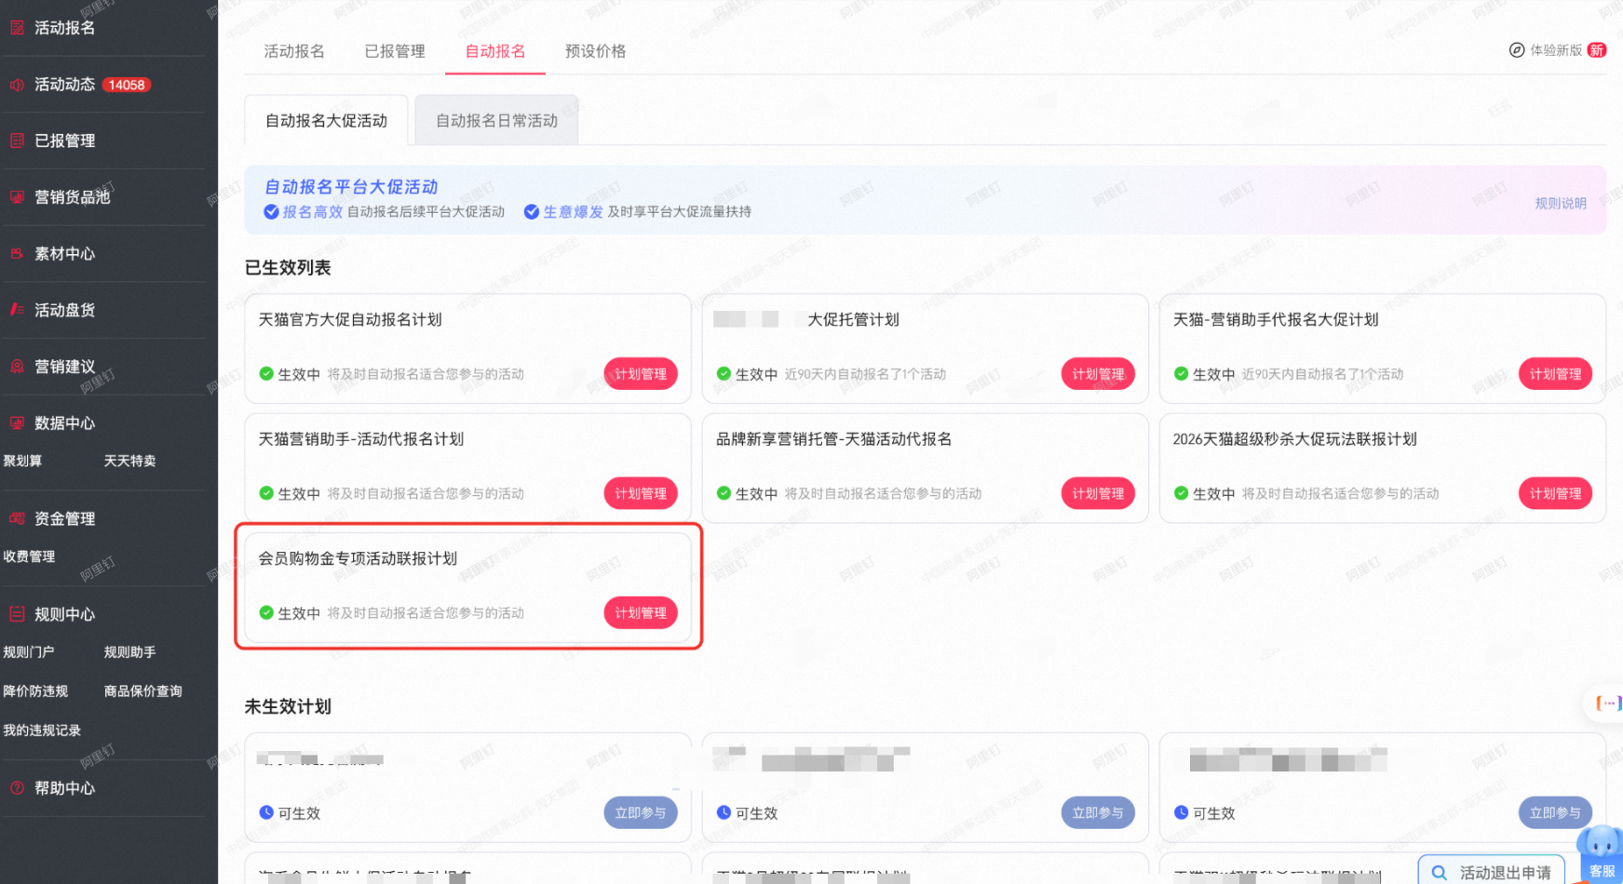The width and height of the screenshot is (1623, 884).
Task: Select the 自动报名 top tab
Action: (495, 51)
